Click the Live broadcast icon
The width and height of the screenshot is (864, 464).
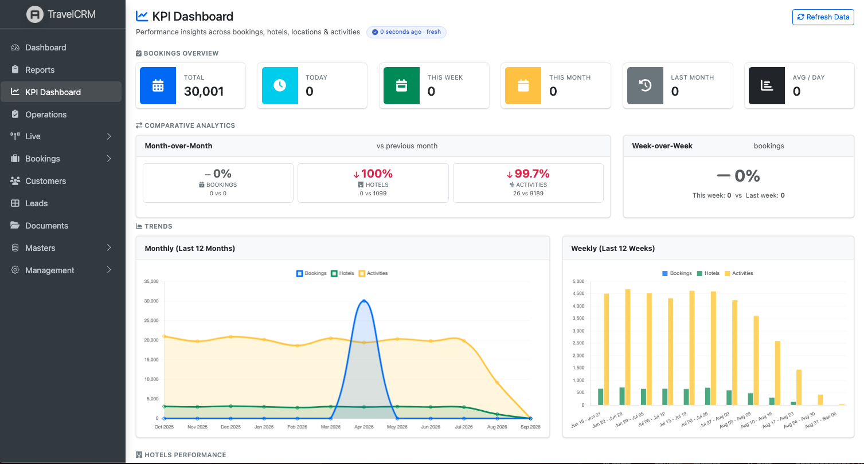15,136
